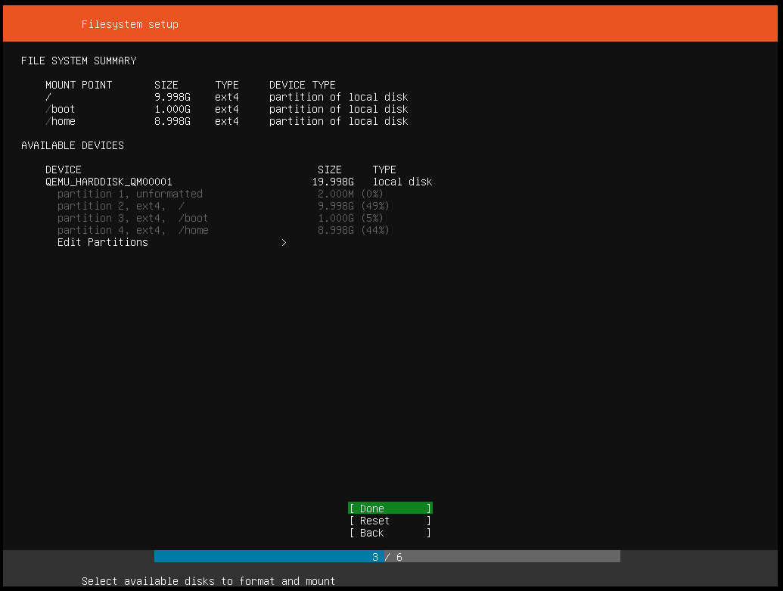Click the 2.000M (0%) partition size
This screenshot has height=591, width=783.
[350, 194]
